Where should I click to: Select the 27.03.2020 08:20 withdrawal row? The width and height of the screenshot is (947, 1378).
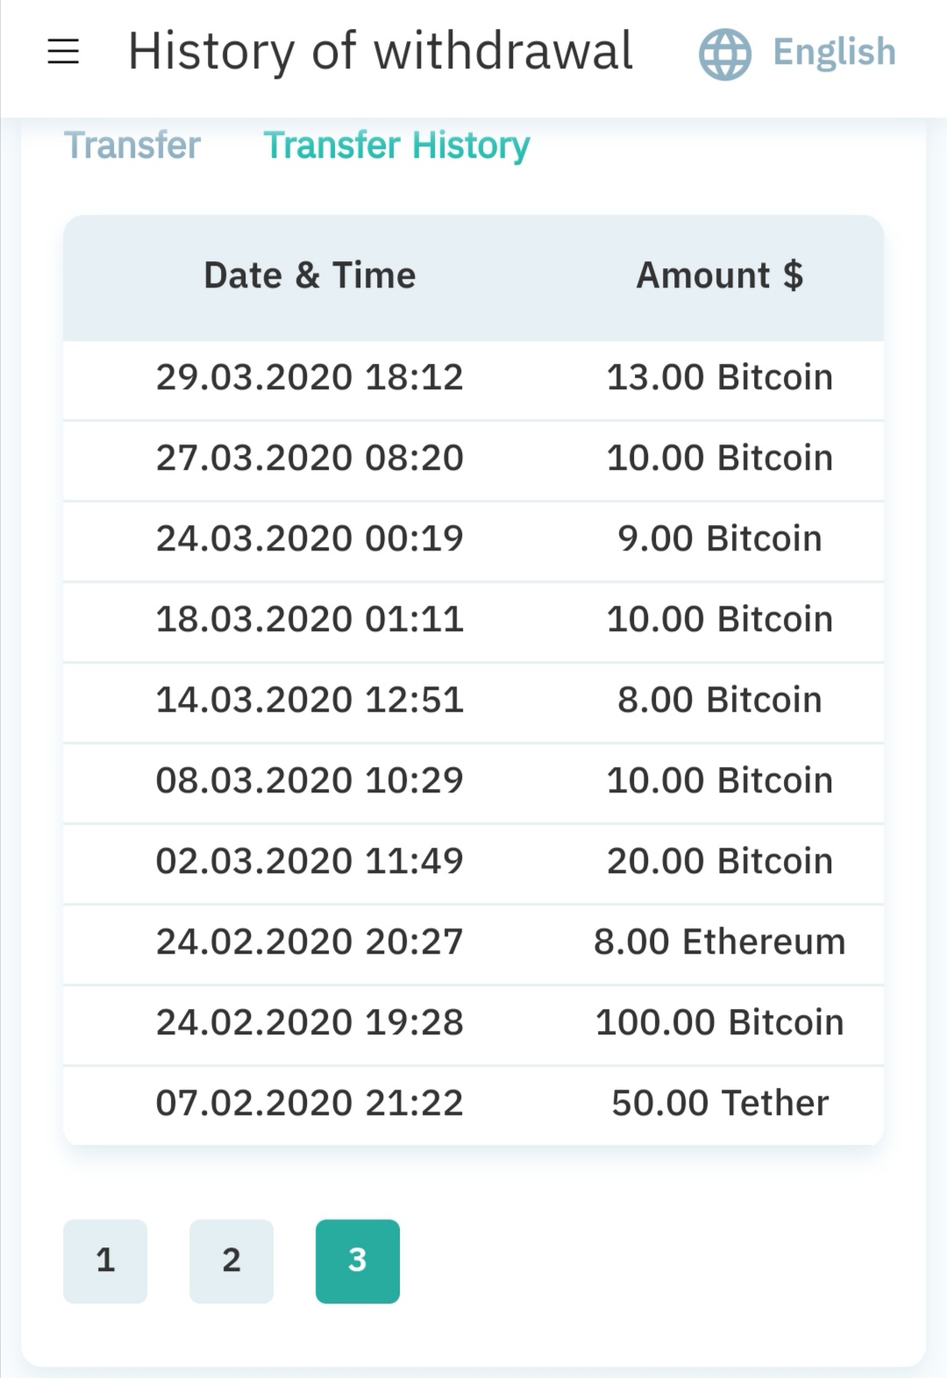[x=310, y=458]
